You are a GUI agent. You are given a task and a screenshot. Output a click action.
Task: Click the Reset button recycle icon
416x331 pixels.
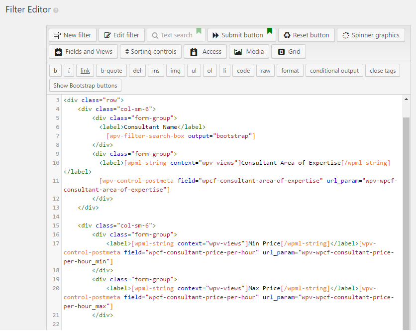click(287, 35)
